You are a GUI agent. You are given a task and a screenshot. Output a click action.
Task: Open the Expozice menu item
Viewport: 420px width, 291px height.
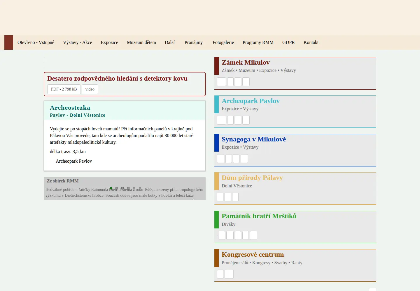click(109, 42)
